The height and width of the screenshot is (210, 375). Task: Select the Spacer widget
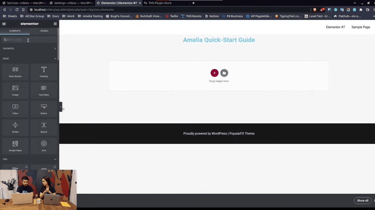[44, 128]
